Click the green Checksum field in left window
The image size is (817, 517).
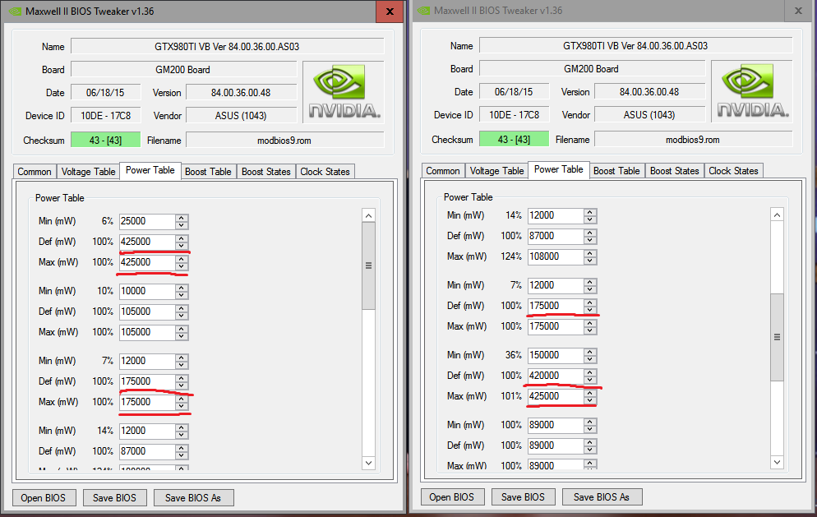[x=106, y=141]
